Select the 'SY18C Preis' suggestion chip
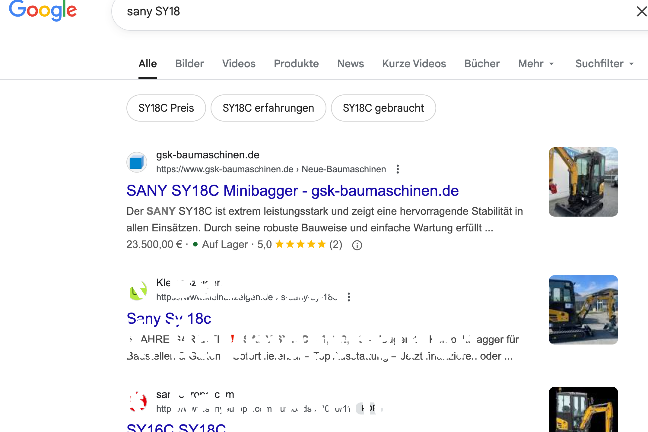The image size is (648, 432). pyautogui.click(x=166, y=108)
